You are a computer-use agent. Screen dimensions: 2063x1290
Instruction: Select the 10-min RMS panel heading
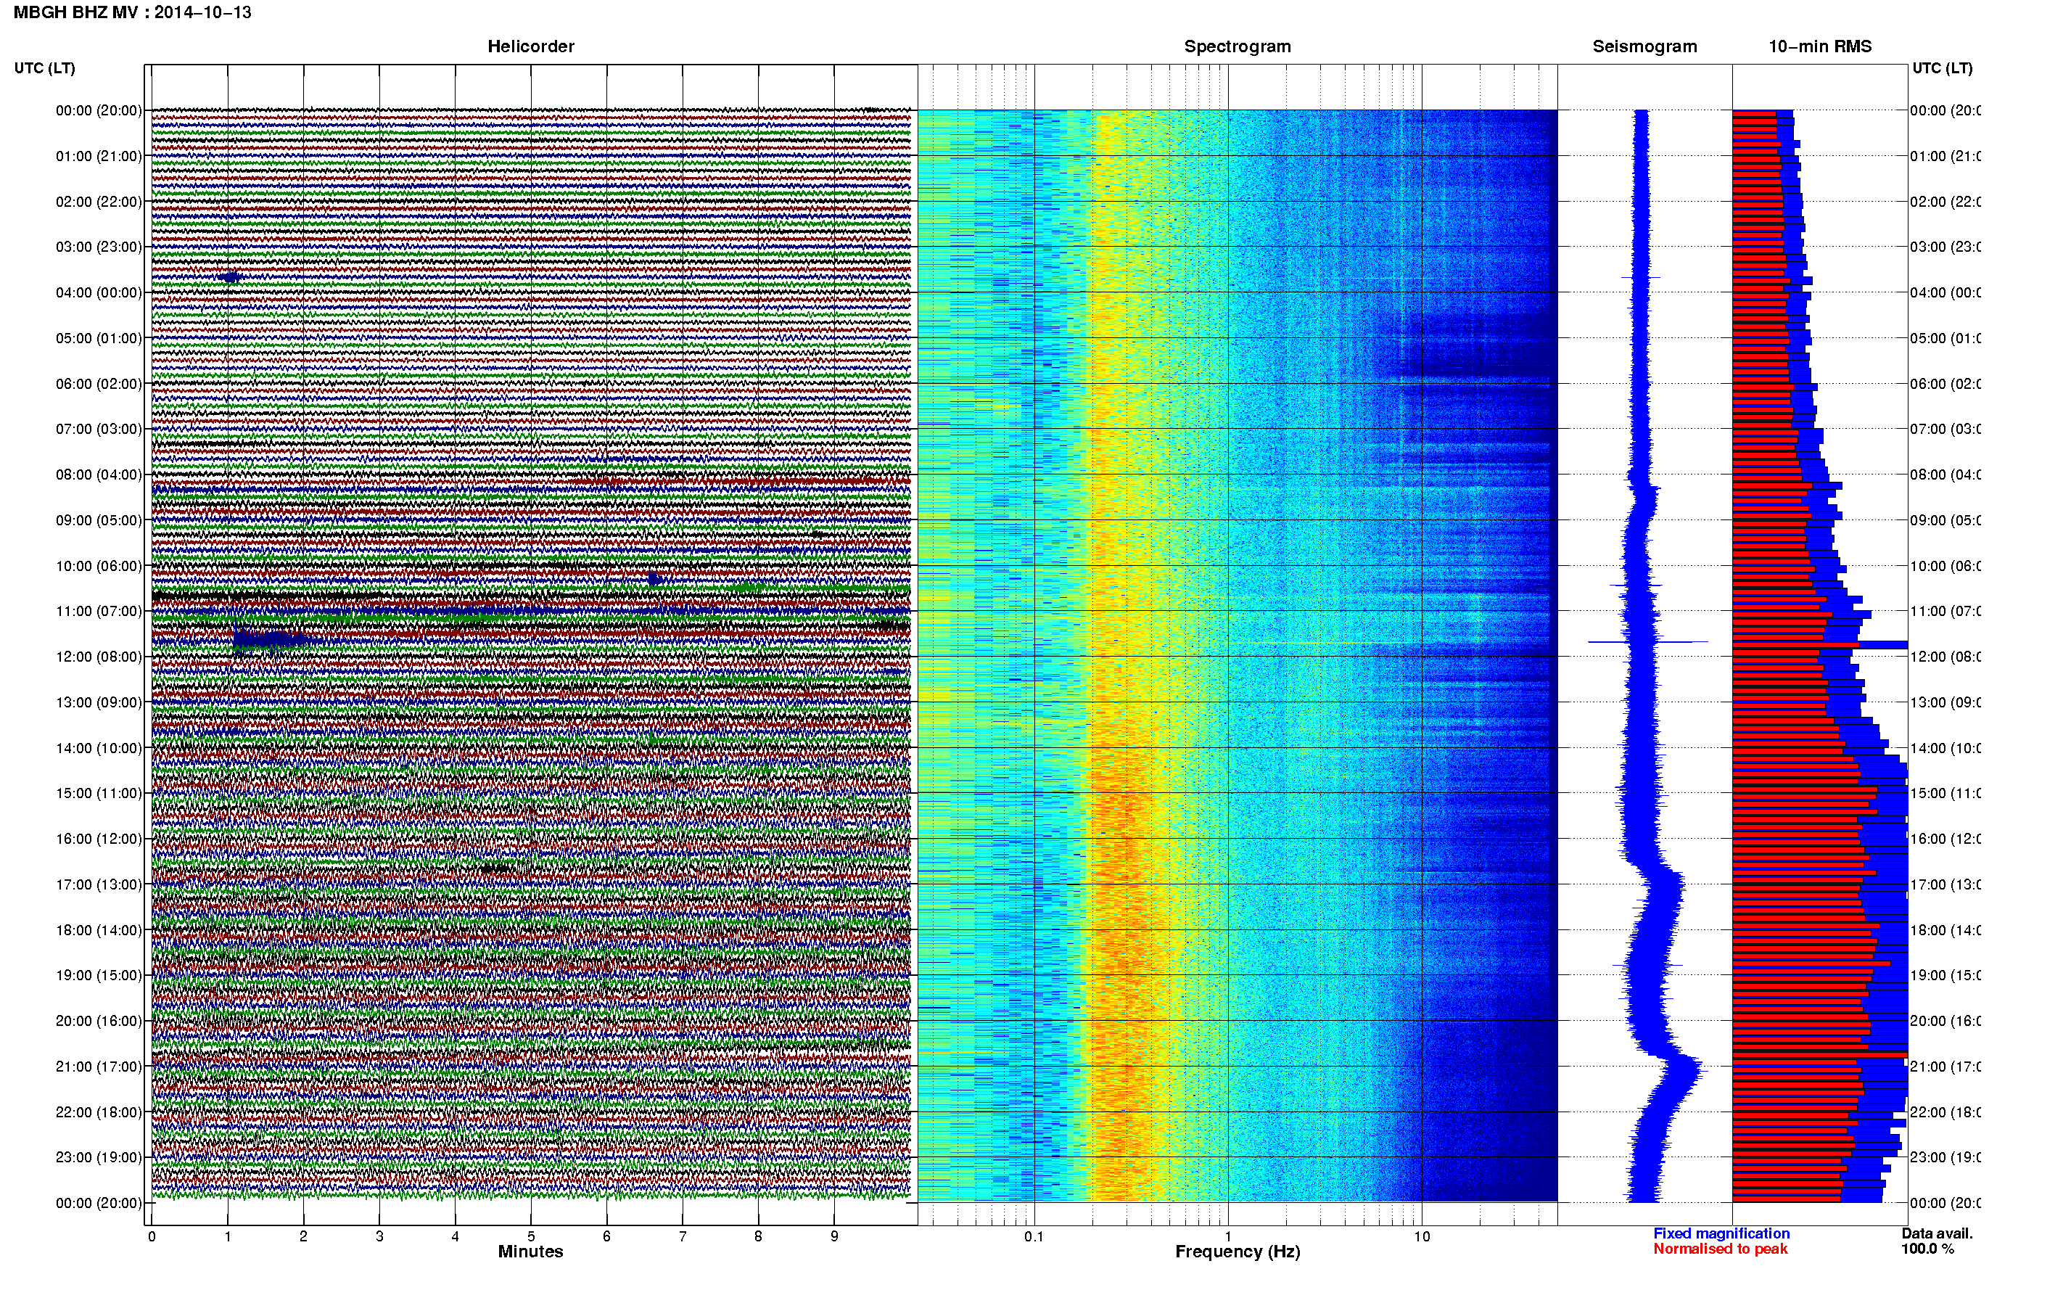click(1820, 47)
